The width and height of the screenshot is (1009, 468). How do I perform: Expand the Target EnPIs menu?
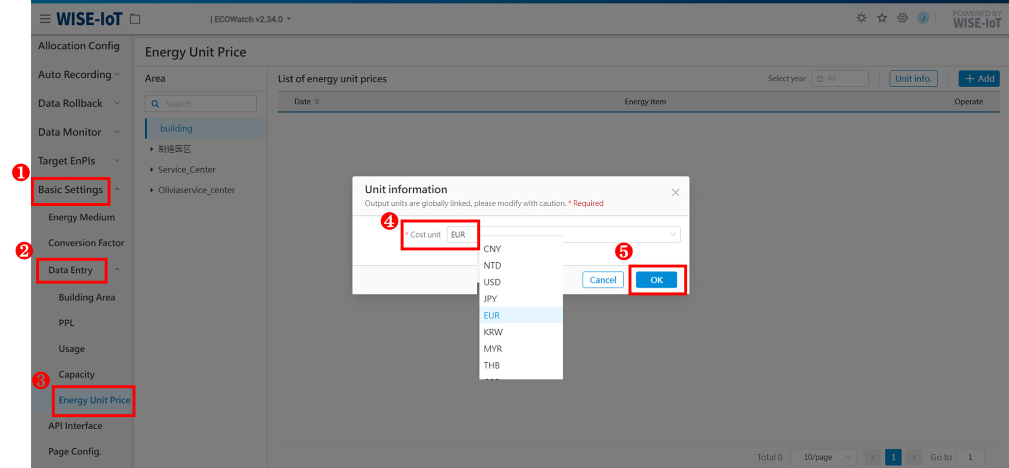coord(117,160)
